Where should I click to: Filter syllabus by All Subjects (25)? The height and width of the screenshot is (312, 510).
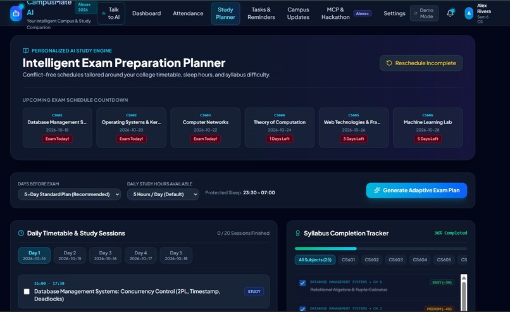(x=315, y=259)
